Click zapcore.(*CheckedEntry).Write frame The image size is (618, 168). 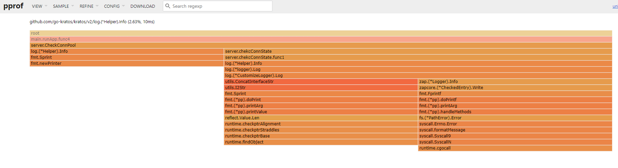tap(515, 88)
